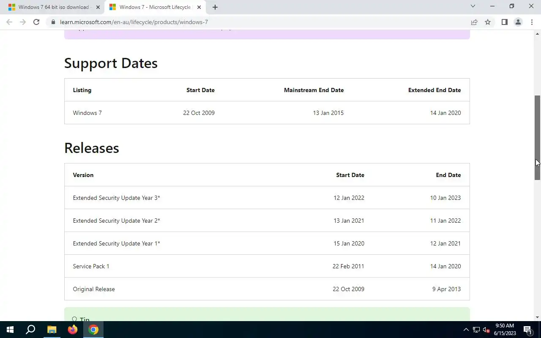
Task: Click the 9 Apr 2013 end date
Action: pos(446,289)
